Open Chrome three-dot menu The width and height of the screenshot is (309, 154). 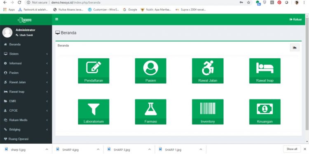(304, 2)
